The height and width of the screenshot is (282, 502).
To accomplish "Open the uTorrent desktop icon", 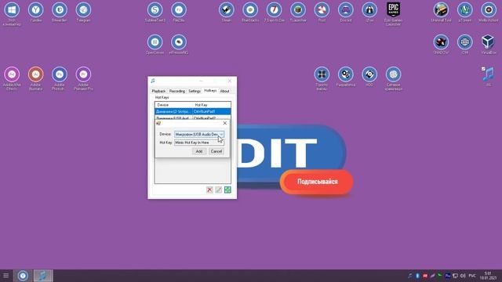I will coord(465,13).
